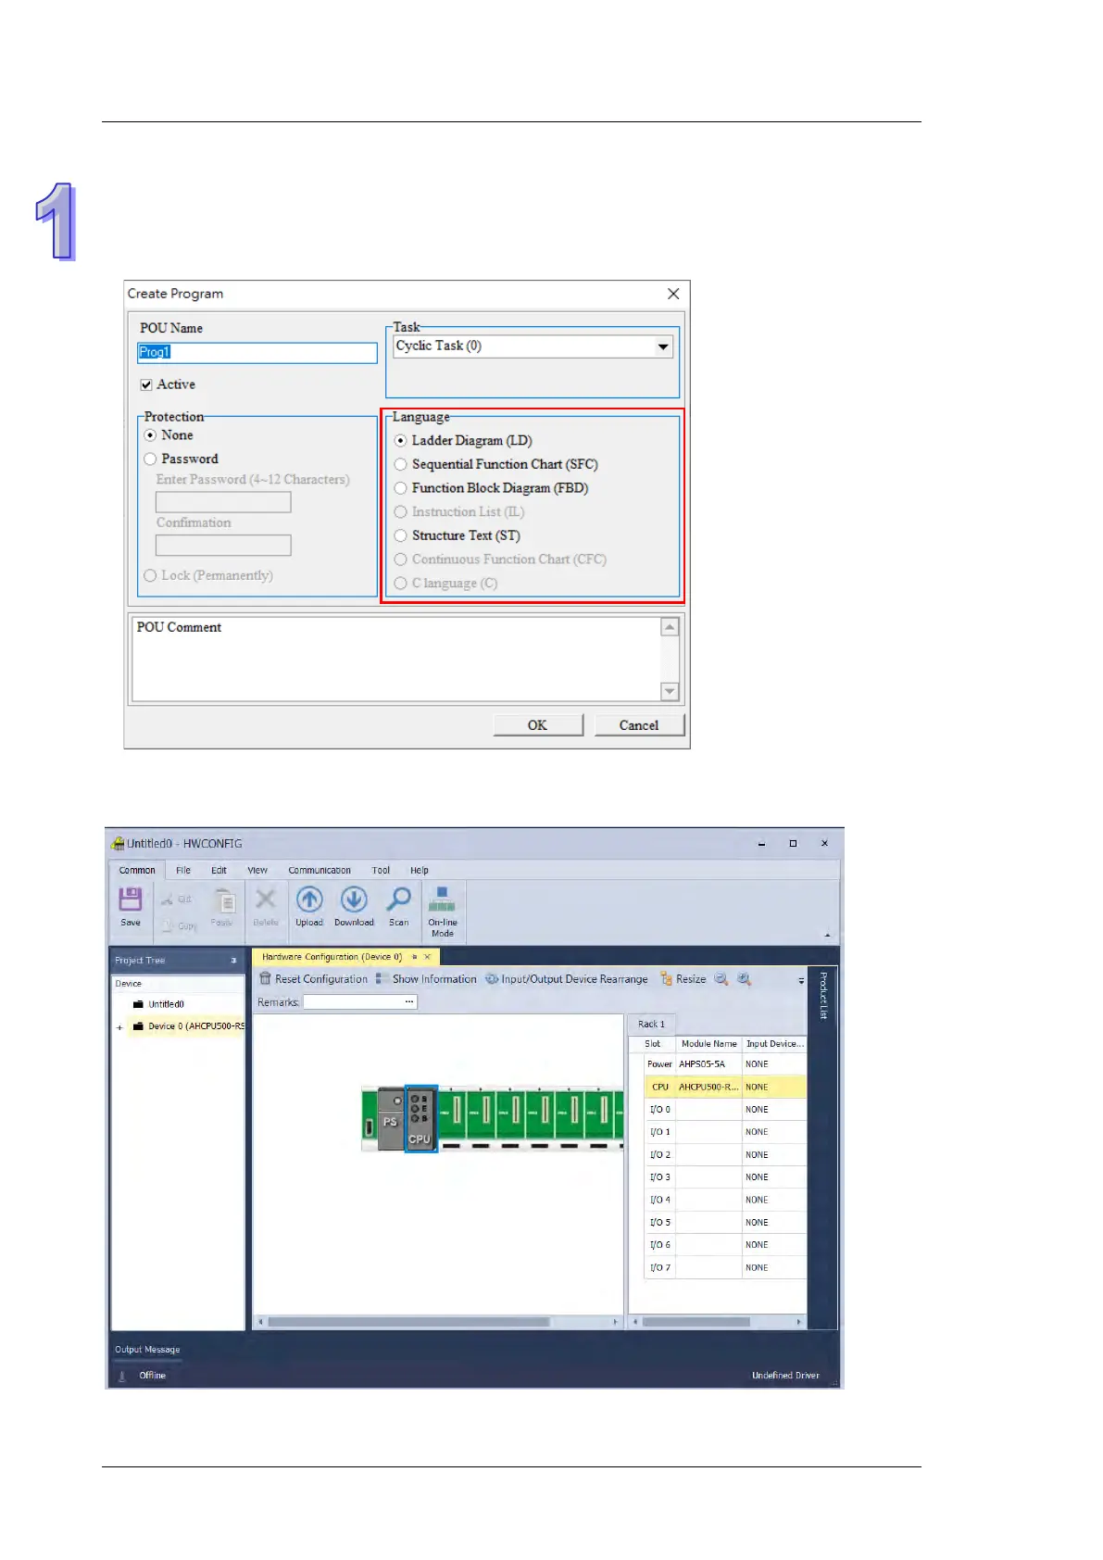This screenshot has width=1103, height=1560.
Task: Click Cancel in Create Program dialog
Action: tap(639, 725)
